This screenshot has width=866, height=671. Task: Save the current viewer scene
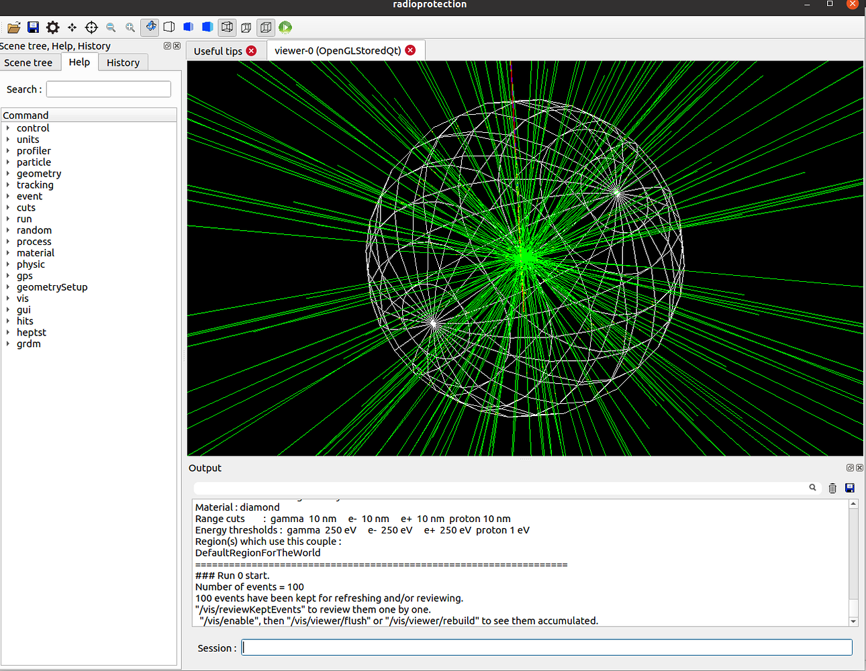tap(33, 27)
